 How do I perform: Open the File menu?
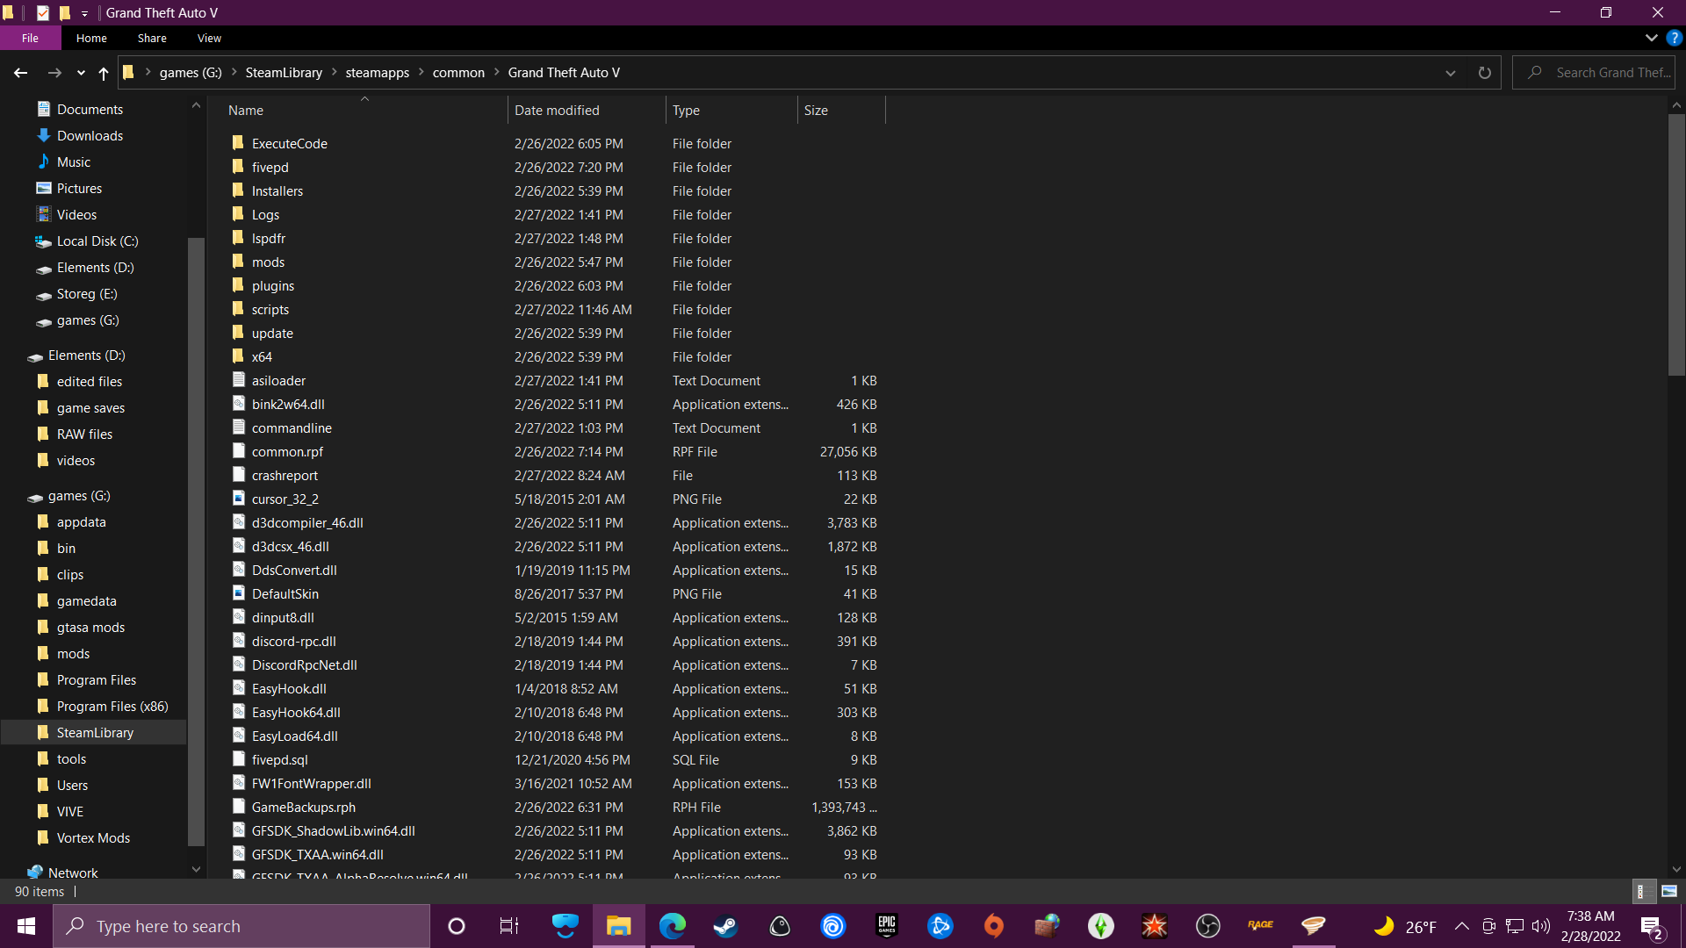pos(30,38)
